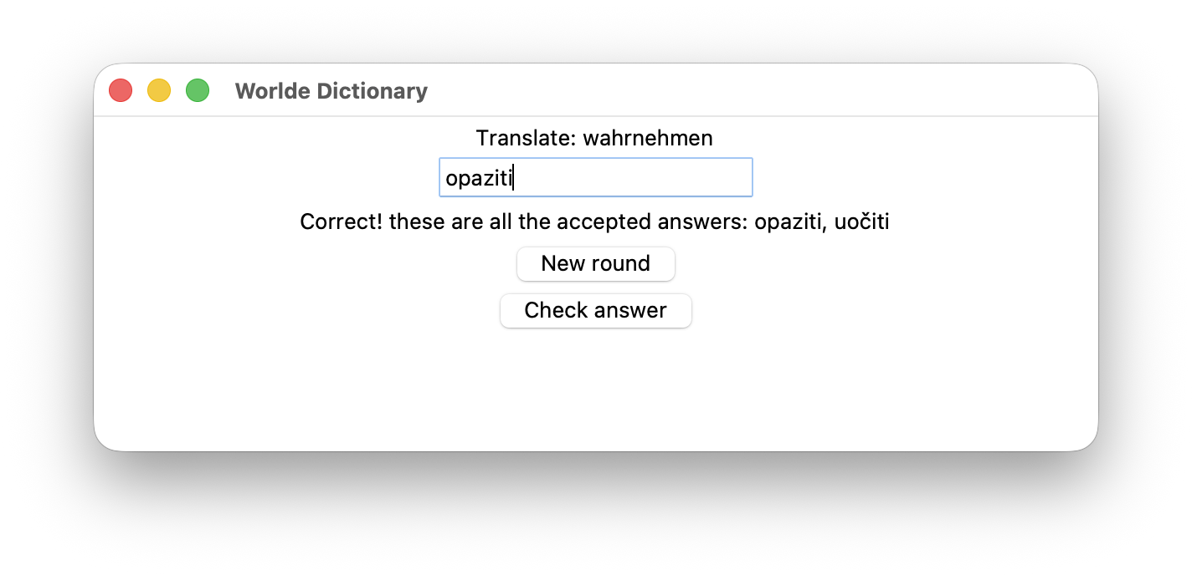The height and width of the screenshot is (575, 1192).
Task: Click the "Worlde Dictionary" window title
Action: pyautogui.click(x=331, y=91)
